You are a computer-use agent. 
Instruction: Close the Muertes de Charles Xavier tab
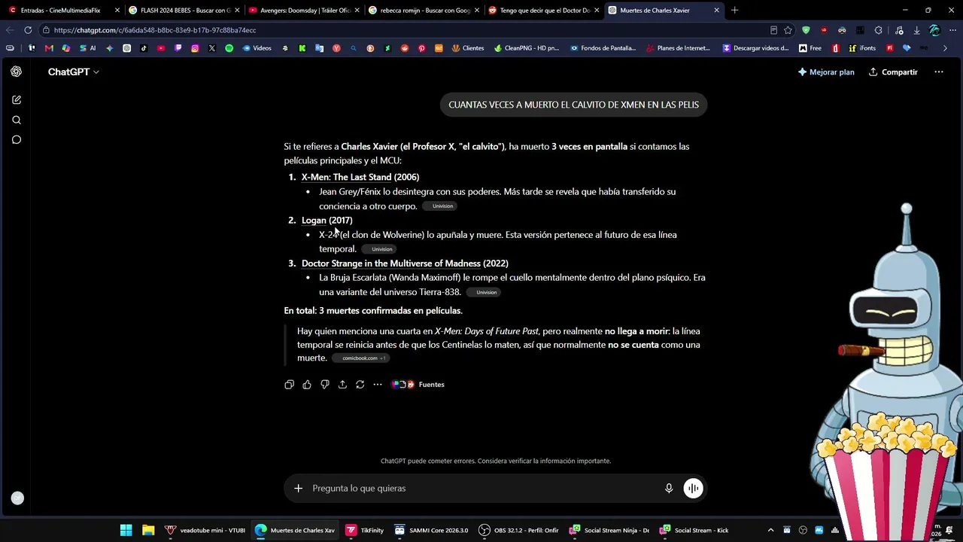tap(716, 11)
